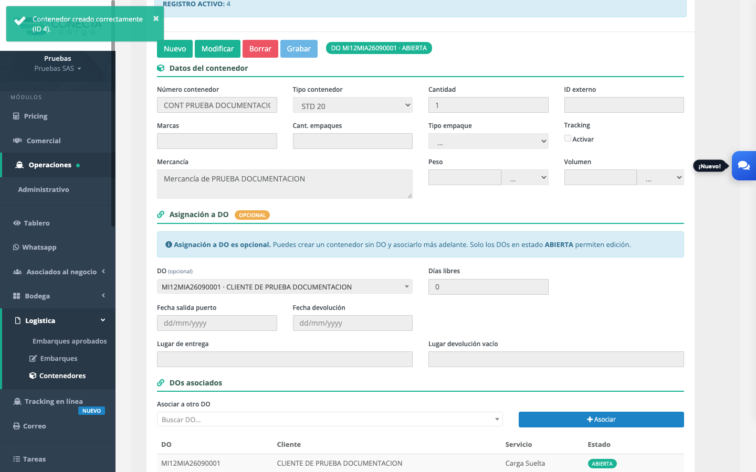Expand the Bodega menu section
756x472 pixels.
coord(103,295)
